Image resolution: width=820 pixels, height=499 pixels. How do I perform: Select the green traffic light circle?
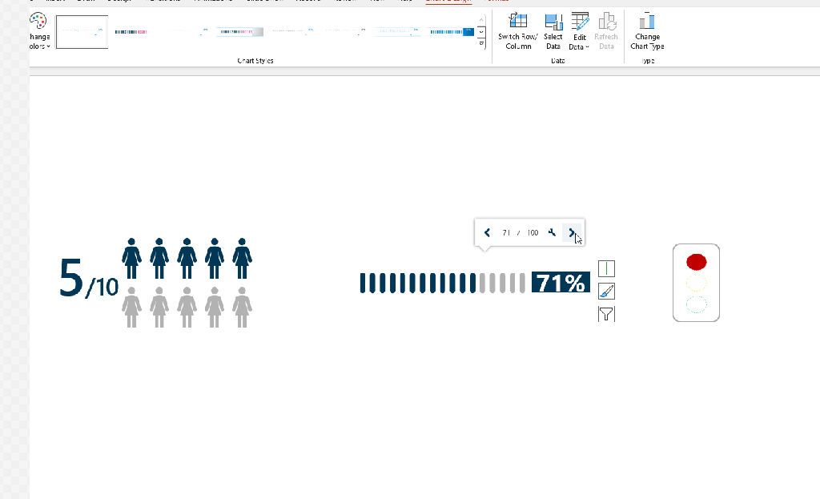[696, 304]
